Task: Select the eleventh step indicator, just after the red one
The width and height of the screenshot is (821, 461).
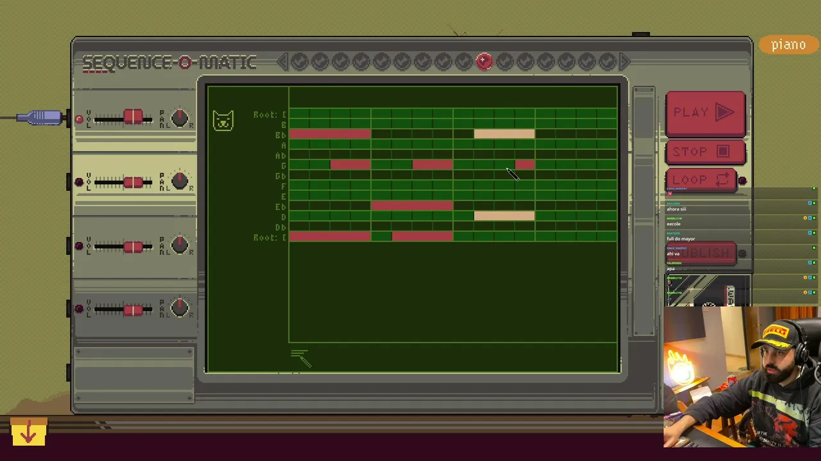Action: point(505,61)
